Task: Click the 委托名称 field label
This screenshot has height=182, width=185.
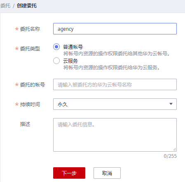Action: point(30,29)
